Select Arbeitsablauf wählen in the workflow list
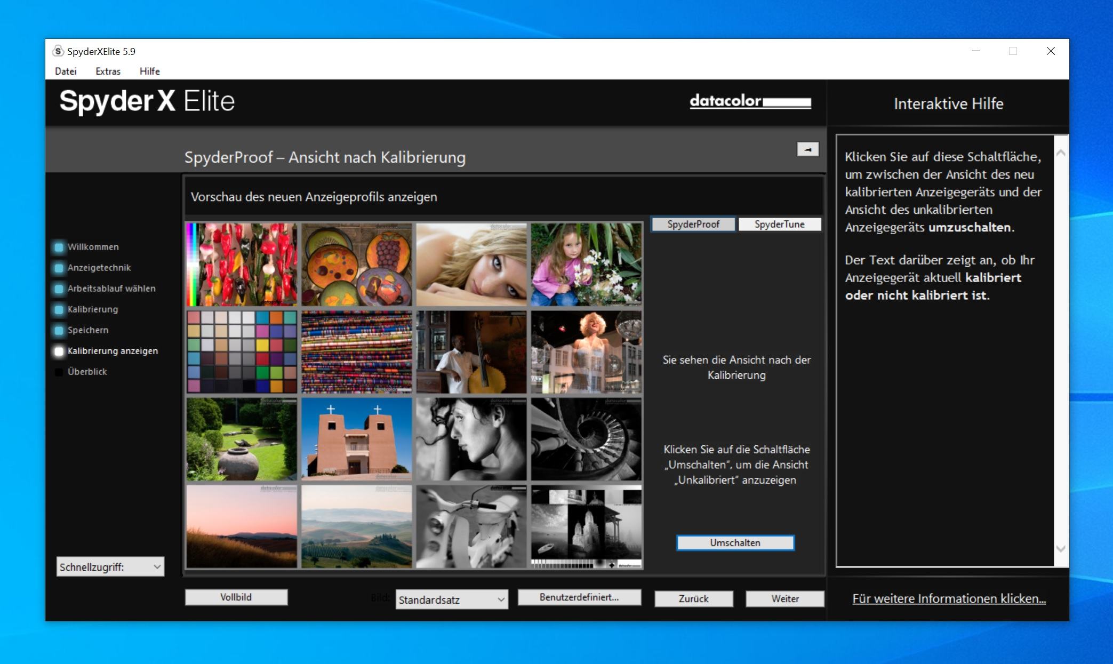1113x664 pixels. [x=111, y=289]
